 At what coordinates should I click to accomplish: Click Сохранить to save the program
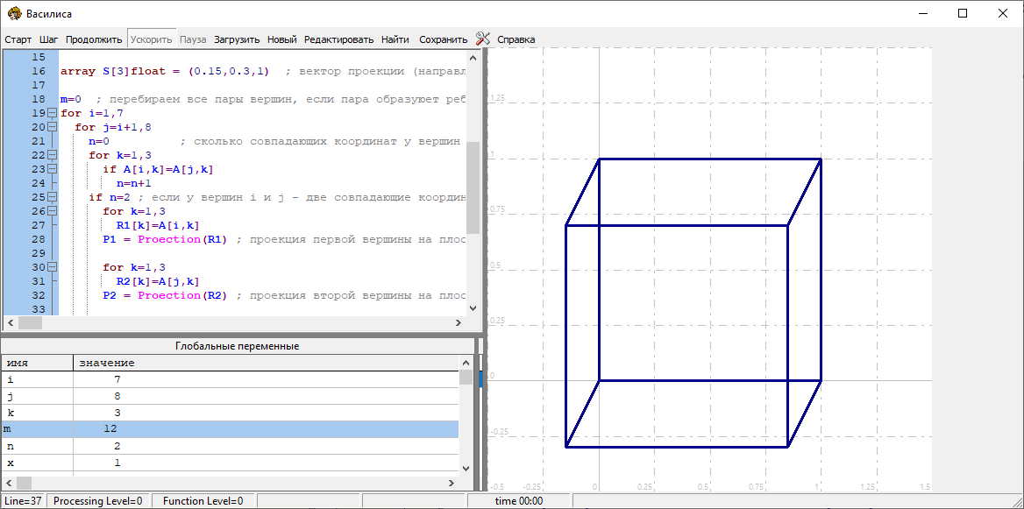click(x=443, y=39)
